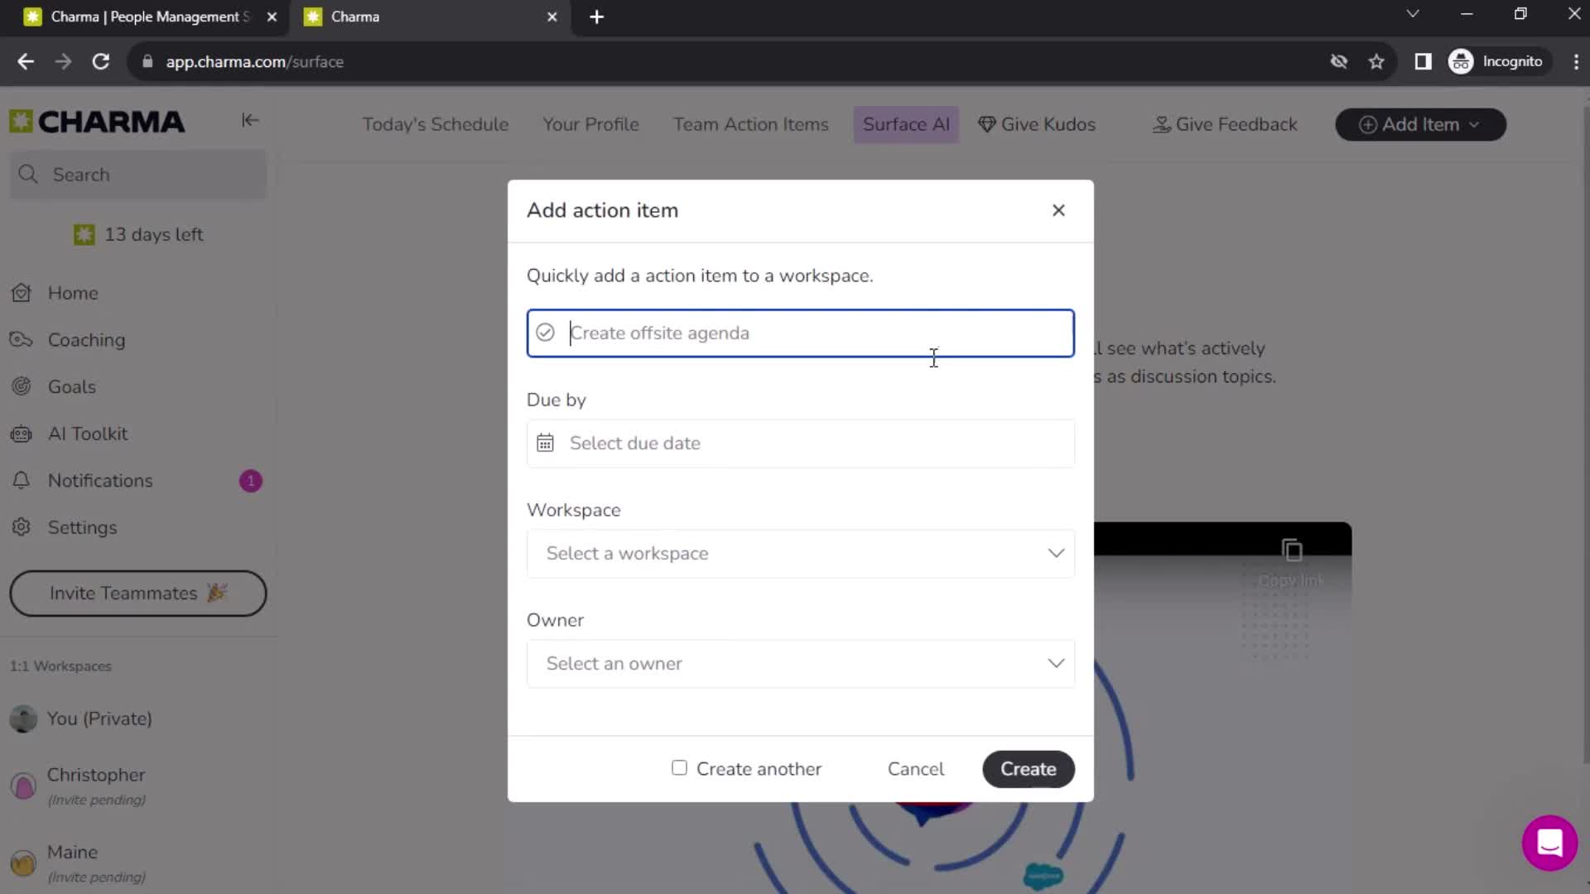The height and width of the screenshot is (894, 1590).
Task: Open the Select due date calendar picker
Action: coord(802,442)
